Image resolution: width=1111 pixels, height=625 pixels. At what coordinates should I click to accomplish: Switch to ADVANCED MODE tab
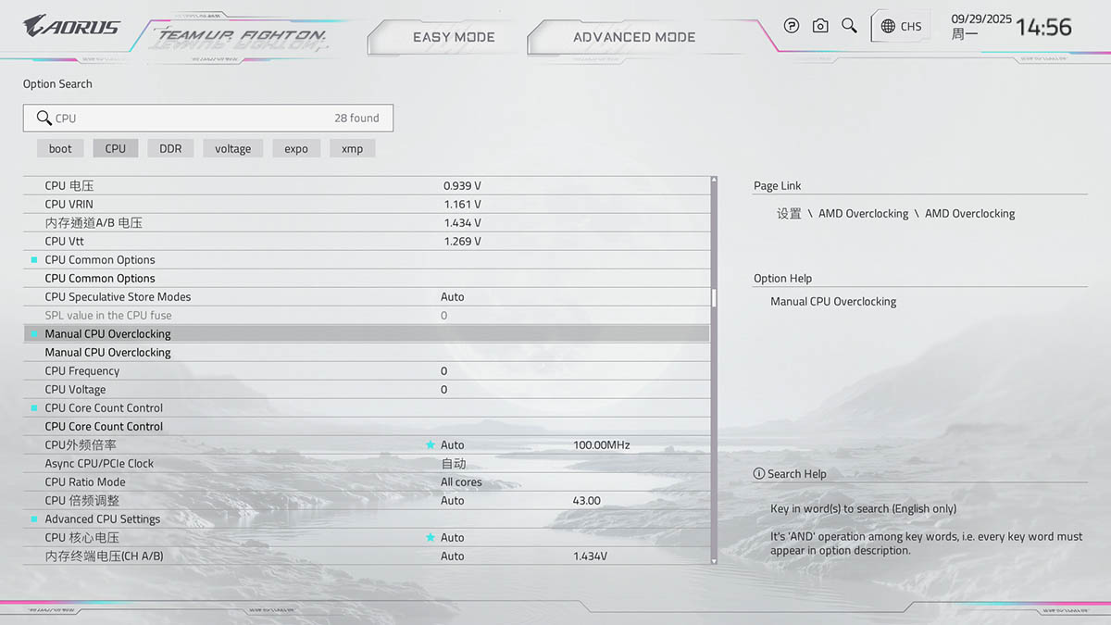pos(634,37)
